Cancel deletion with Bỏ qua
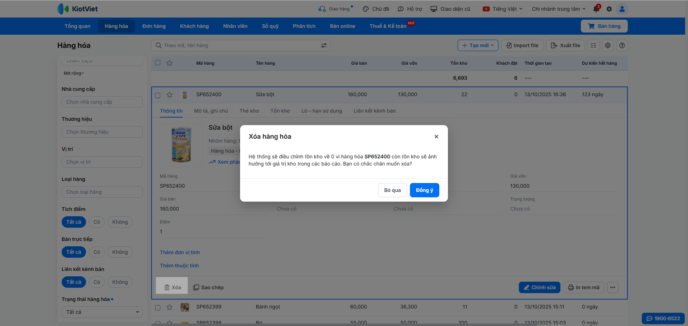This screenshot has height=326, width=688. [392, 190]
